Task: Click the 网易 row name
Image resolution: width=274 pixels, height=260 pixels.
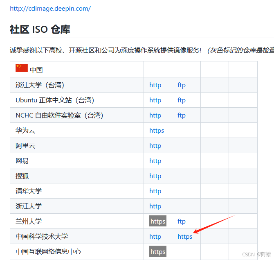Action: click(x=22, y=161)
